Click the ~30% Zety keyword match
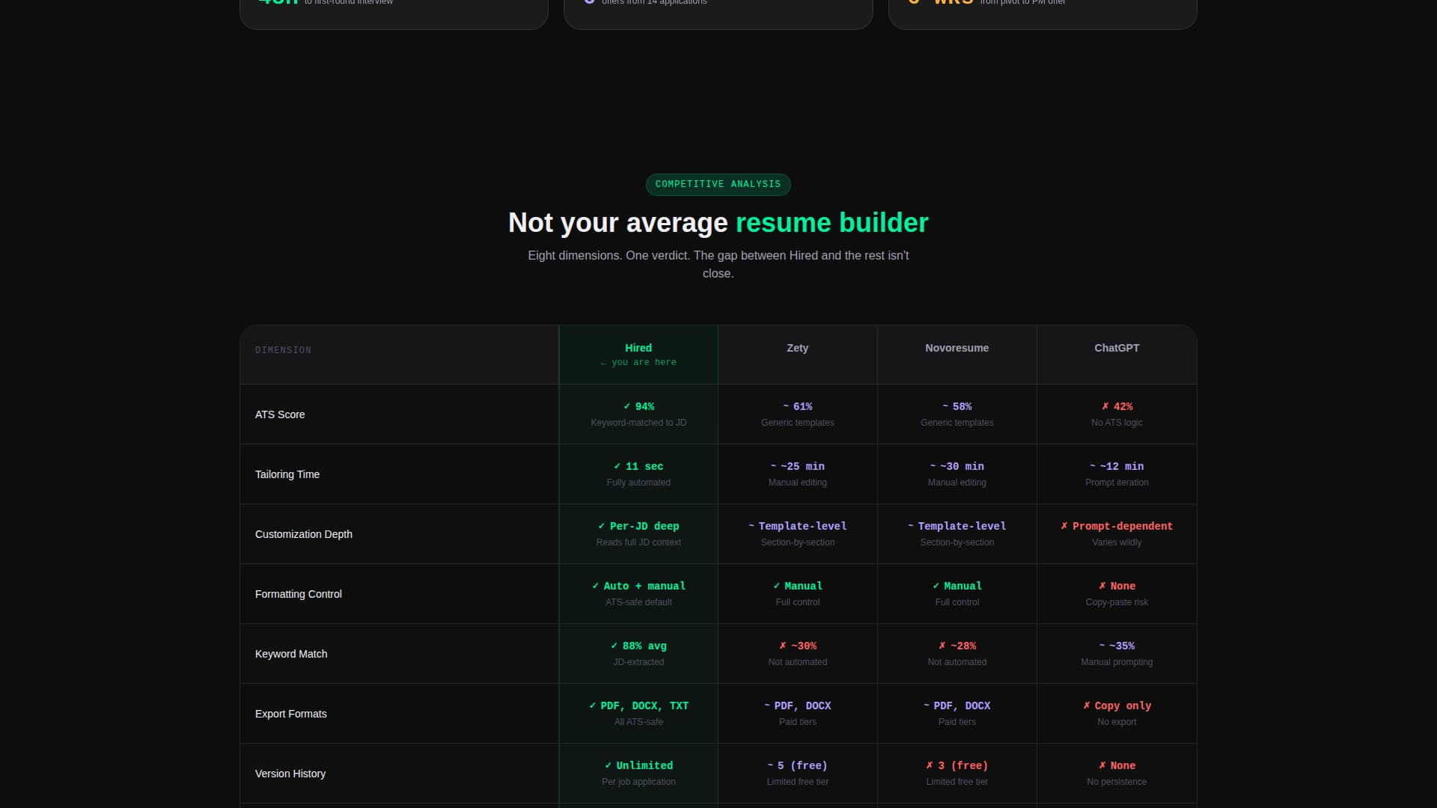Image resolution: width=1437 pixels, height=808 pixels. (798, 646)
